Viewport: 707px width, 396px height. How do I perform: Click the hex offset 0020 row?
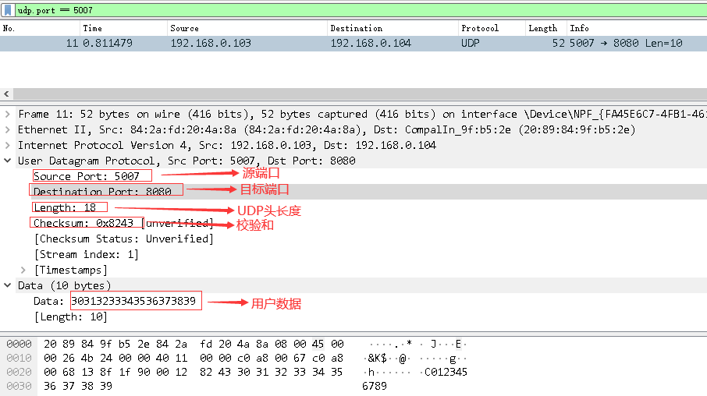19,372
